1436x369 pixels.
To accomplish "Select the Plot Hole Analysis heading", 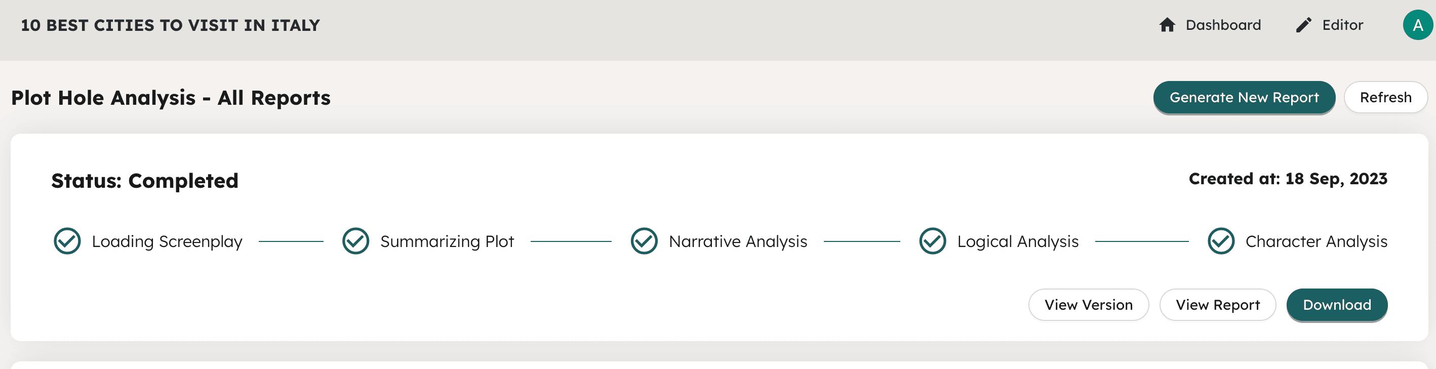I will point(171,98).
